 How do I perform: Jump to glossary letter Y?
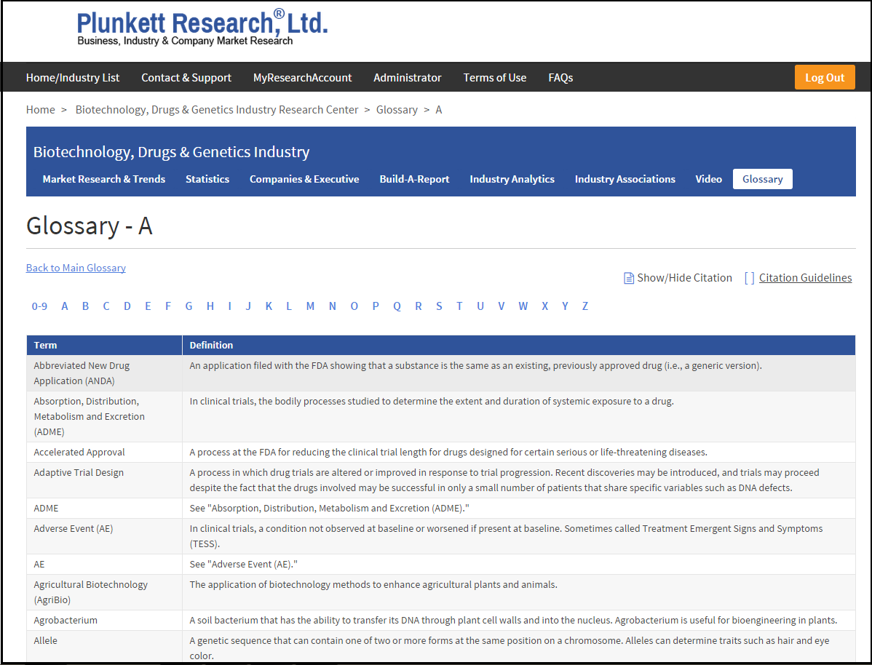(565, 306)
